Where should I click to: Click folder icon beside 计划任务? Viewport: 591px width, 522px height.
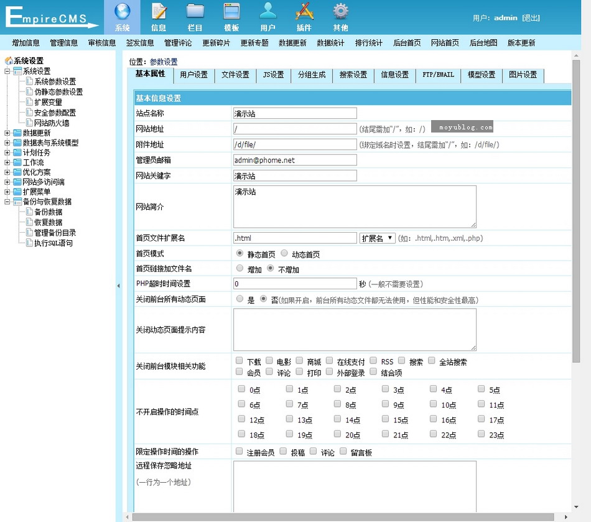tap(17, 152)
